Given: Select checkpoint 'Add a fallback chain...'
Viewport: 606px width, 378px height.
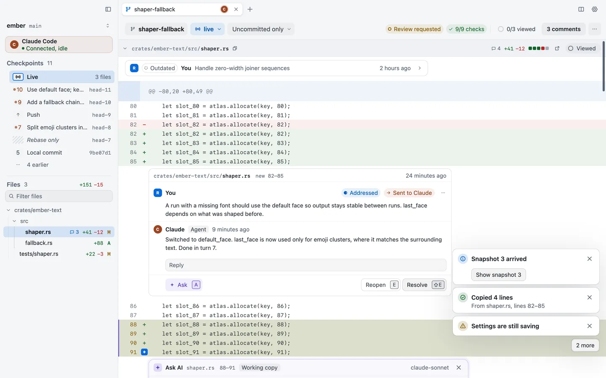Looking at the screenshot, I should 62,102.
